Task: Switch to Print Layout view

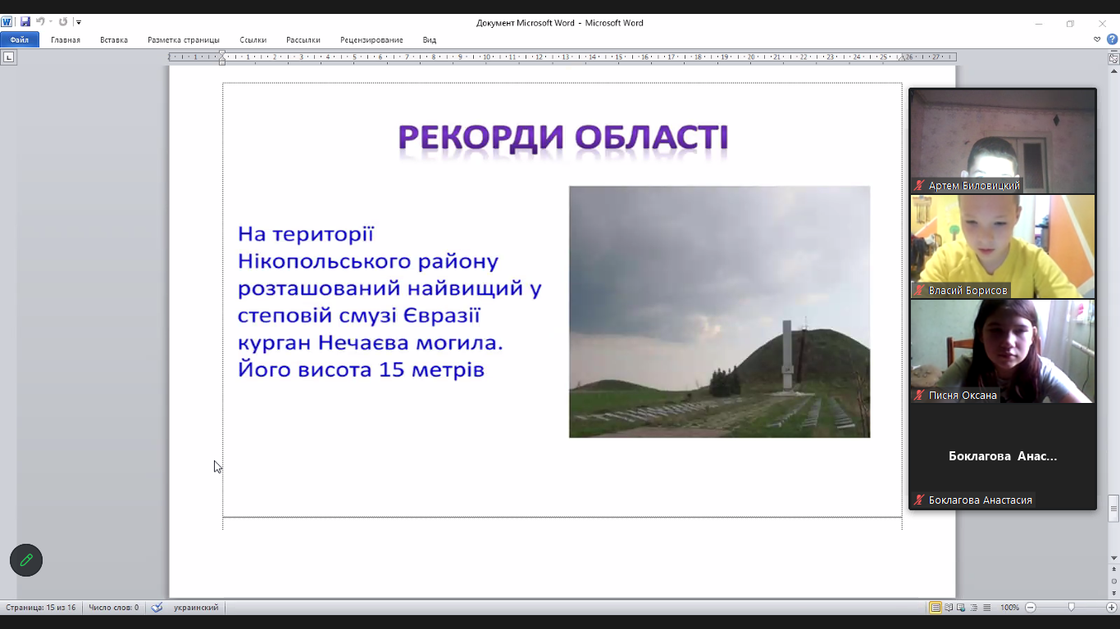Action: point(936,608)
